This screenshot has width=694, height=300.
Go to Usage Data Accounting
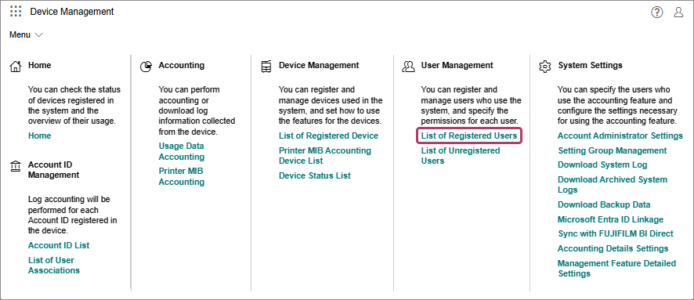click(x=182, y=151)
